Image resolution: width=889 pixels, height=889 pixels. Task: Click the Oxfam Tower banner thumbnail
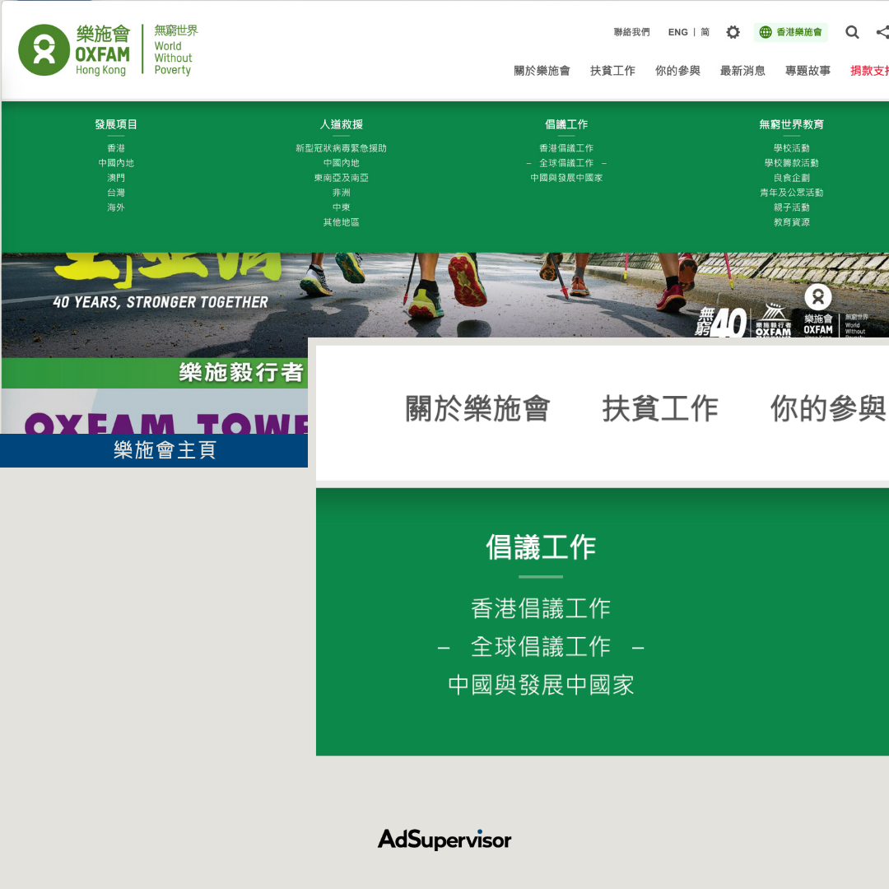[x=155, y=411]
